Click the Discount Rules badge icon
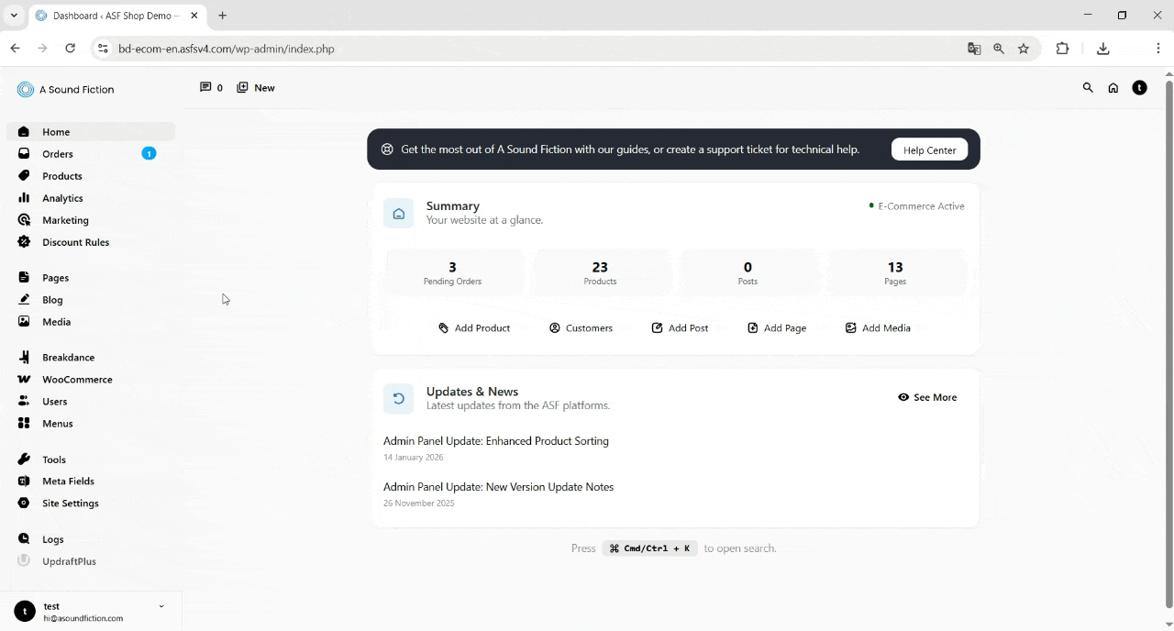This screenshot has height=631, width=1174. coord(24,242)
